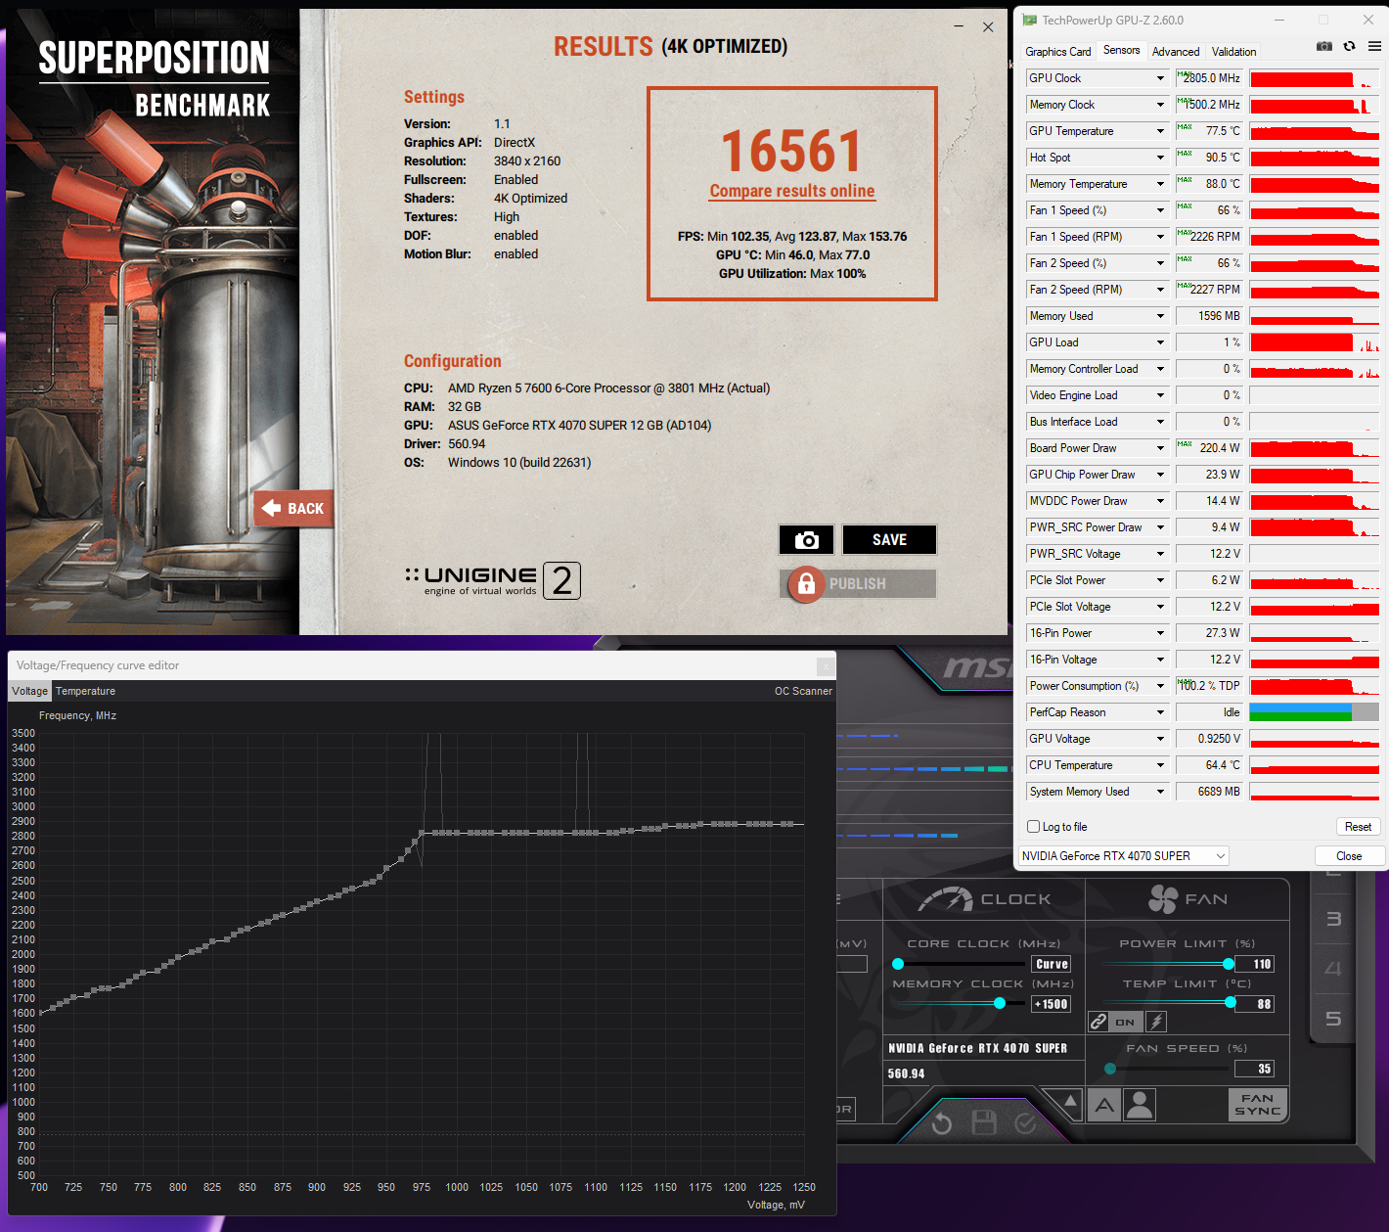
Task: Toggle the auto fan 'A' button
Action: 1104,1105
